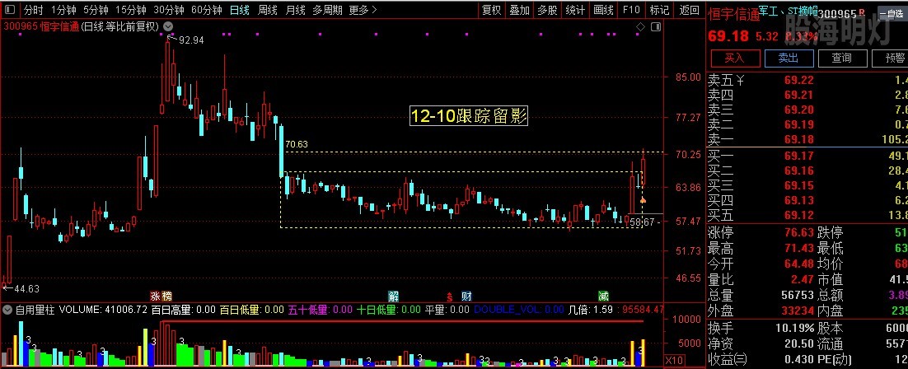Switch to the 日线 daily chart tab
908x369 pixels.
(240, 11)
